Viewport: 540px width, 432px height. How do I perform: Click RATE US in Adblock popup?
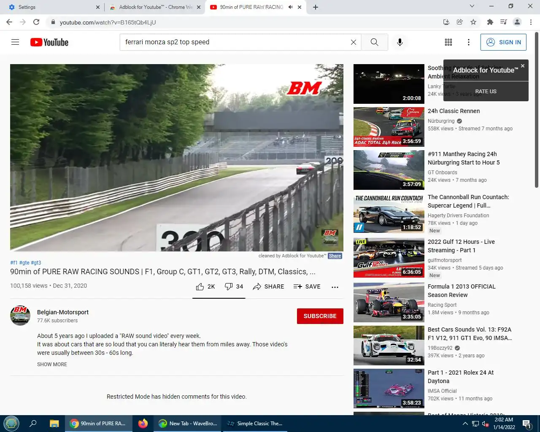[x=486, y=92]
